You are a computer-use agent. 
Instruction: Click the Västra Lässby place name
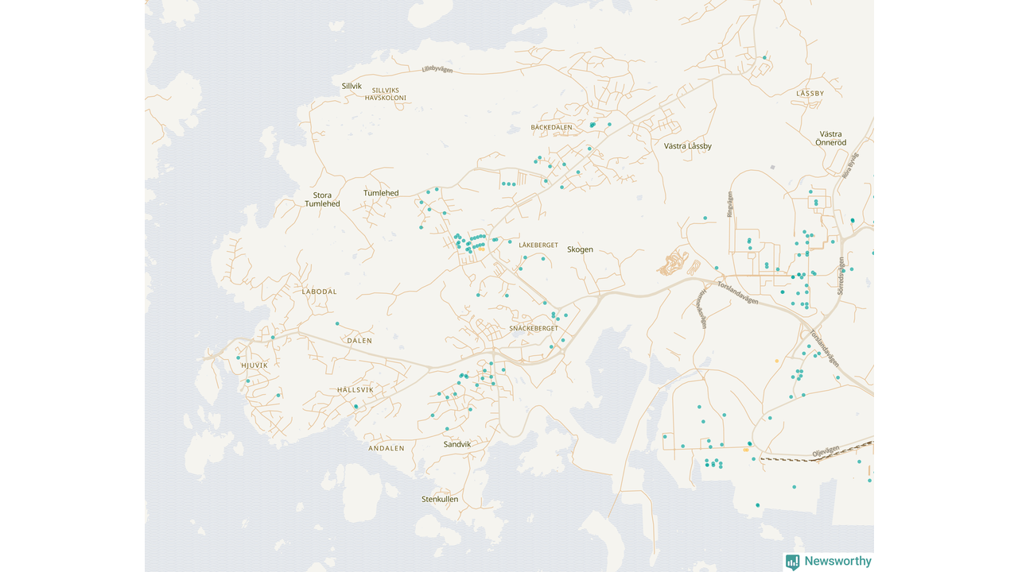(x=687, y=146)
